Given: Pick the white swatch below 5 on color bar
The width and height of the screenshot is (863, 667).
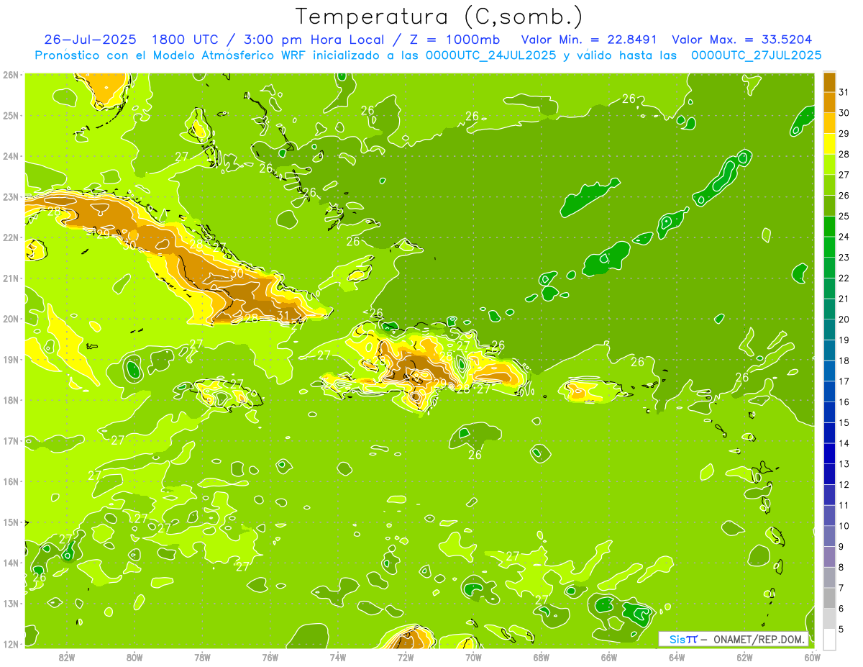Looking at the screenshot, I should 829,639.
